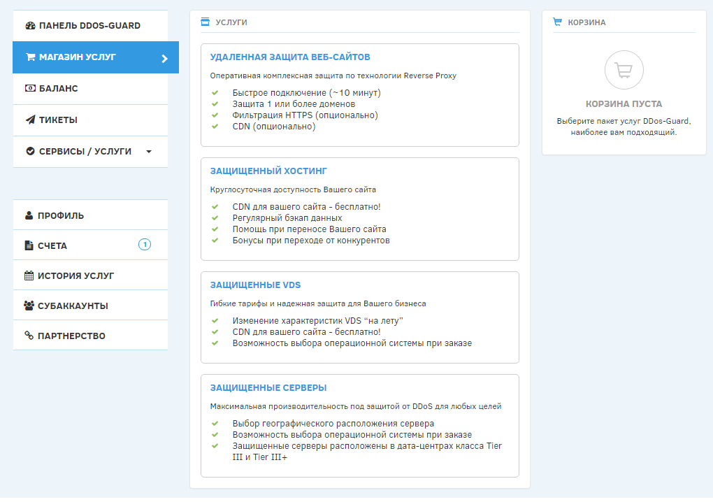Click the dashboard gauge icon beside Панель DDoS-Guard
This screenshot has height=502, width=713.
coord(31,25)
